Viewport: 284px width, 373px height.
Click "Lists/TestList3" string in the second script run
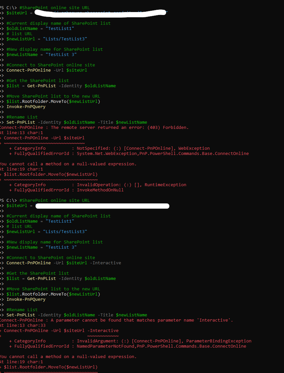65,231
